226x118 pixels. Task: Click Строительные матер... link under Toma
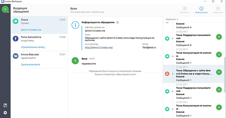pos(34,47)
